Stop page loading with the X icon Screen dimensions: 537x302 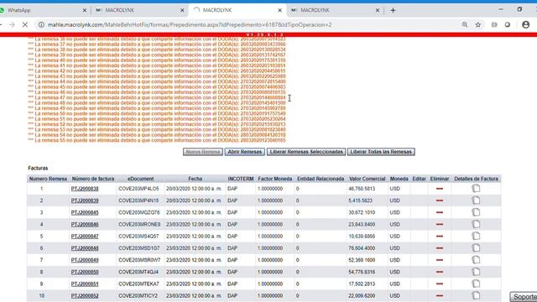(x=24, y=24)
